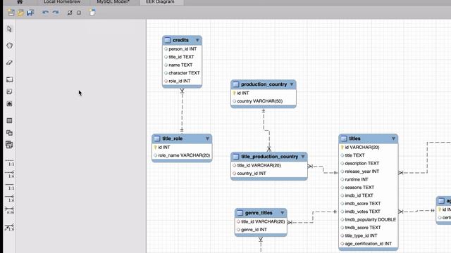Select the genre_titles table header
451x253 pixels.
[261, 213]
